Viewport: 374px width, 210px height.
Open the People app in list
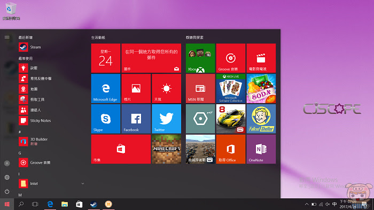tap(51, 110)
